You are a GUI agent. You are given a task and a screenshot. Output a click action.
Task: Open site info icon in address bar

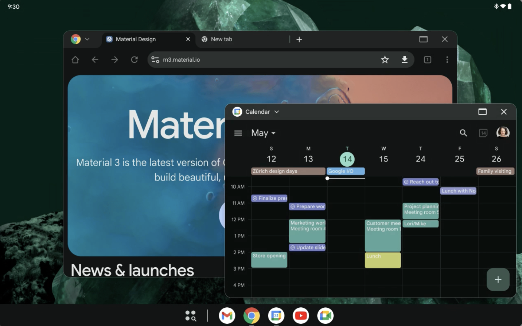click(x=155, y=59)
